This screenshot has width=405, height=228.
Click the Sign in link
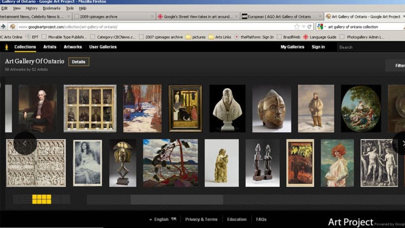tap(318, 47)
